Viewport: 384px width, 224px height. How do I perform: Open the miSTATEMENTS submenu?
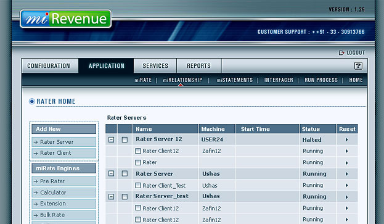[x=234, y=80]
